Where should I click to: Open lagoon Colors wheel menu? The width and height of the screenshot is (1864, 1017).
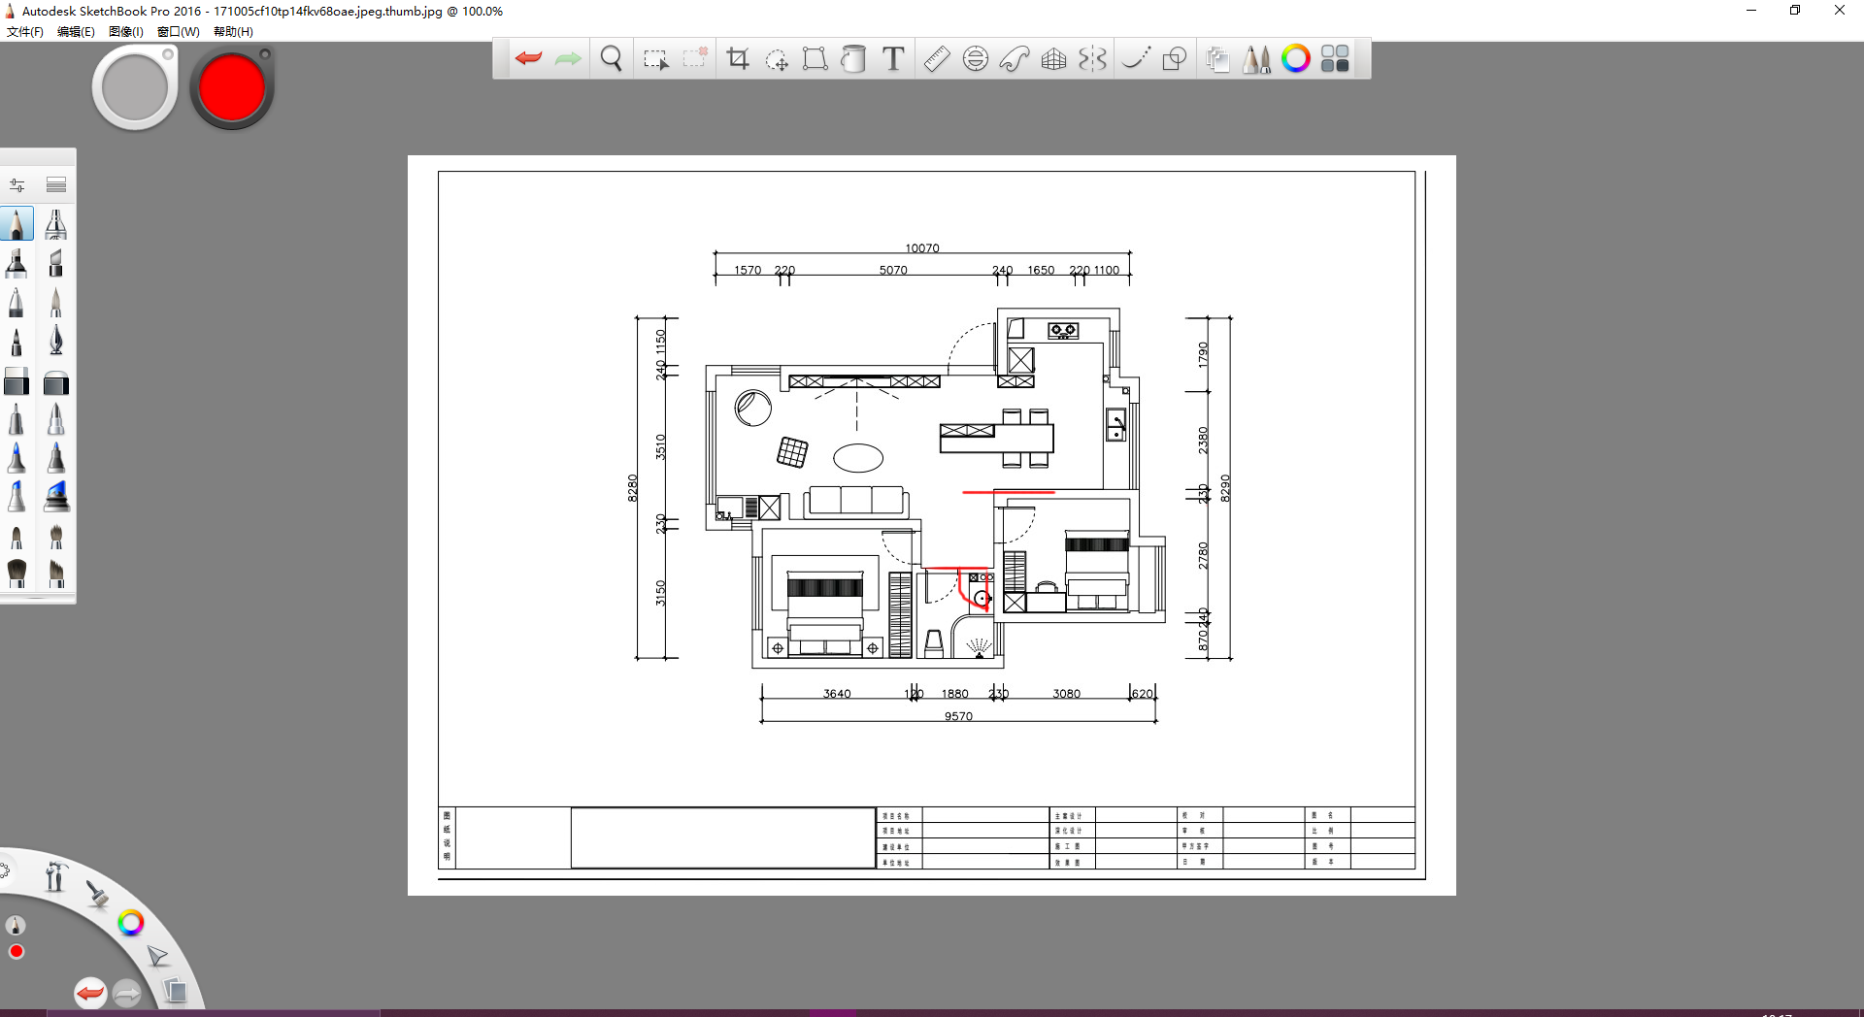pyautogui.click(x=130, y=922)
